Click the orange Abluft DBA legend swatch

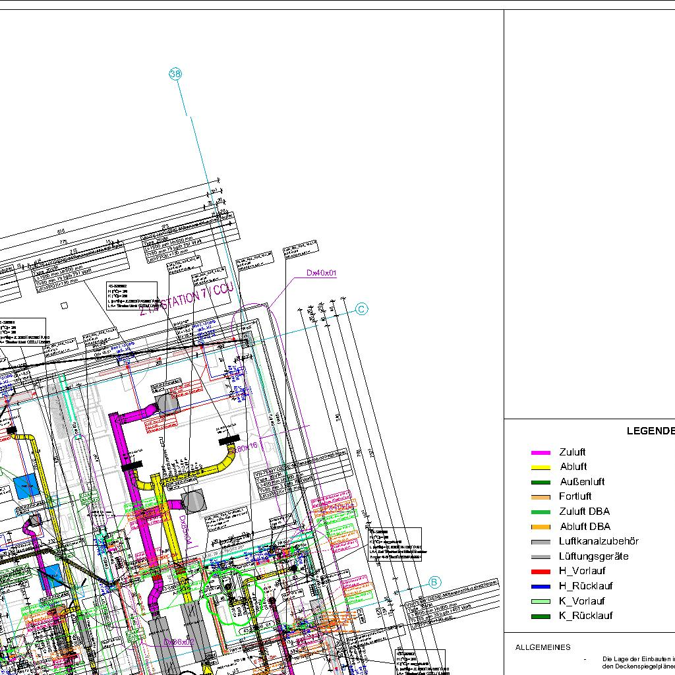click(541, 527)
